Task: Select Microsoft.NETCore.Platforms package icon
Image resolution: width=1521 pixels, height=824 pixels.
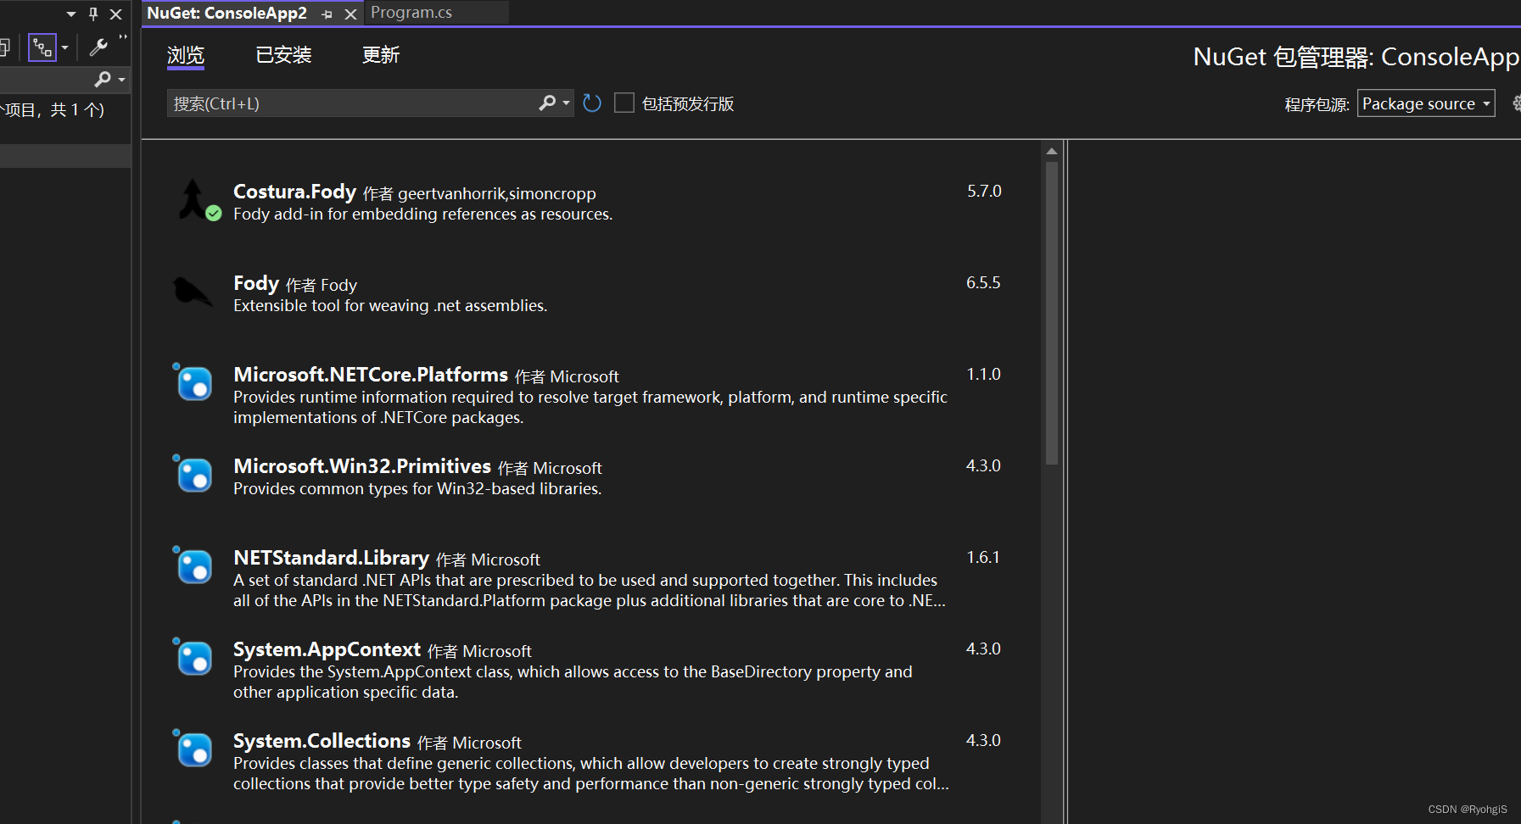Action: pos(193,382)
